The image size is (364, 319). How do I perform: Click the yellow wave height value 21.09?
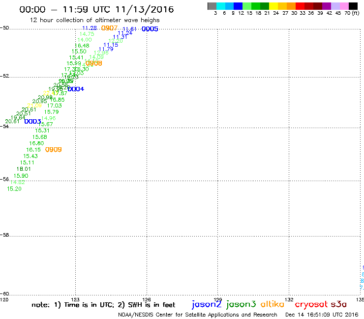[x=34, y=106]
